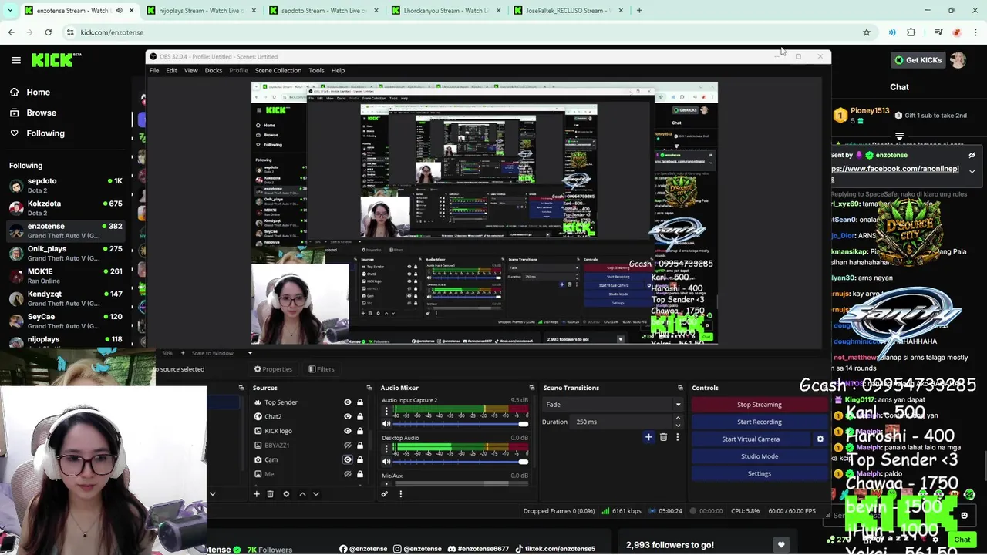Open advanced audio properties gears icon

pos(385,494)
